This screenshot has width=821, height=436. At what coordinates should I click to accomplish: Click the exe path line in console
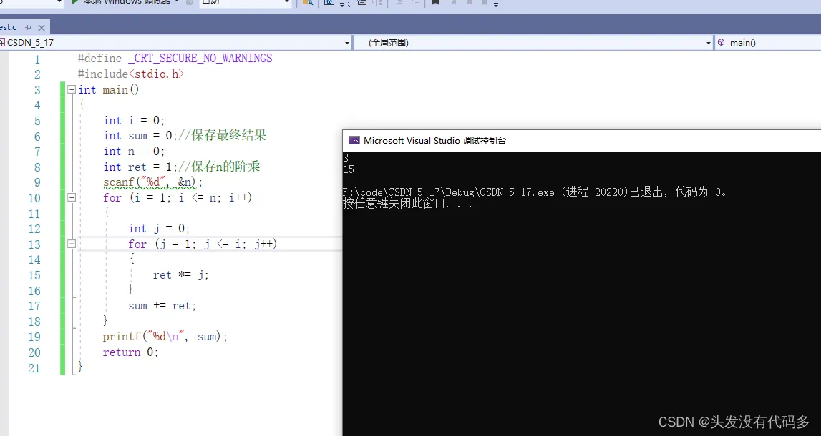[535, 192]
